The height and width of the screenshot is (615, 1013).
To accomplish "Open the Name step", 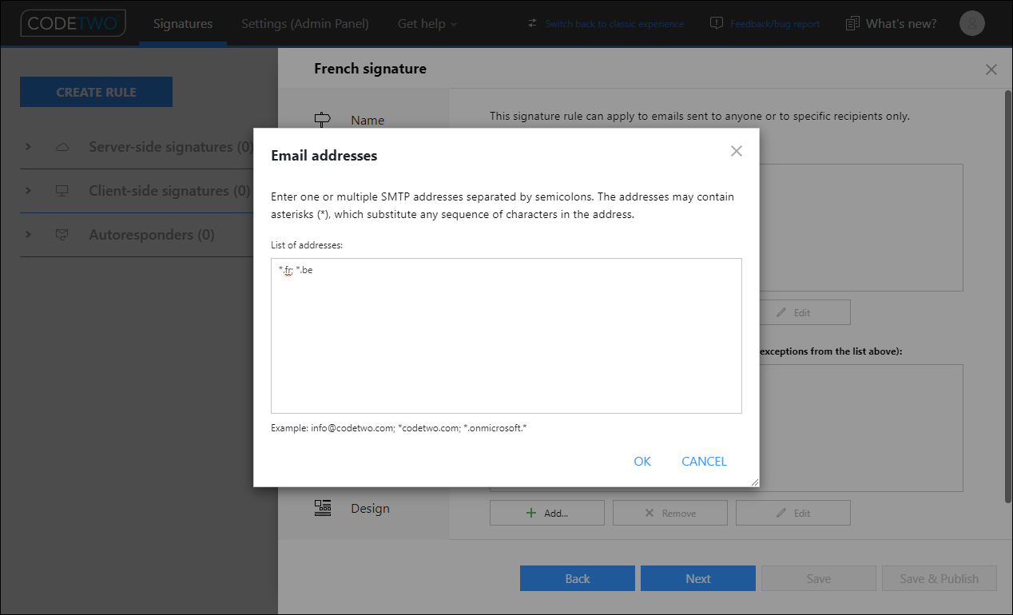I will click(367, 120).
